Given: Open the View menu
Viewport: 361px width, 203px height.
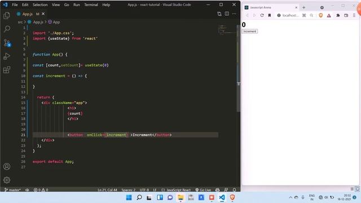Looking at the screenshot, I should [x=56, y=5].
